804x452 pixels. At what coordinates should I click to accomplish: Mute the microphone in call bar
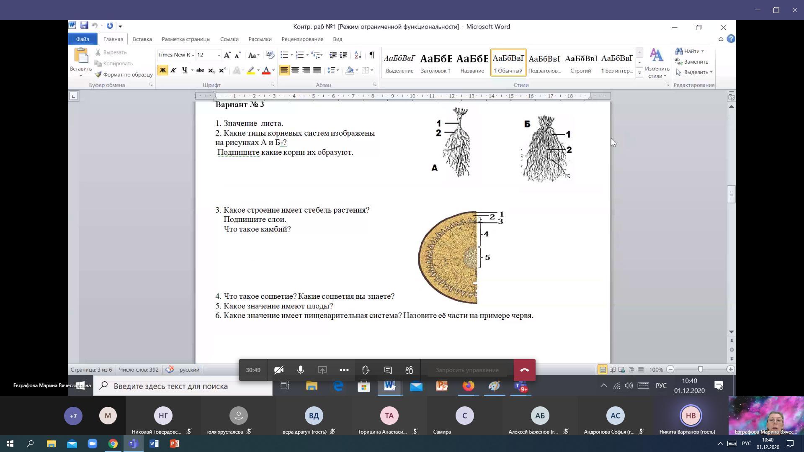[300, 370]
